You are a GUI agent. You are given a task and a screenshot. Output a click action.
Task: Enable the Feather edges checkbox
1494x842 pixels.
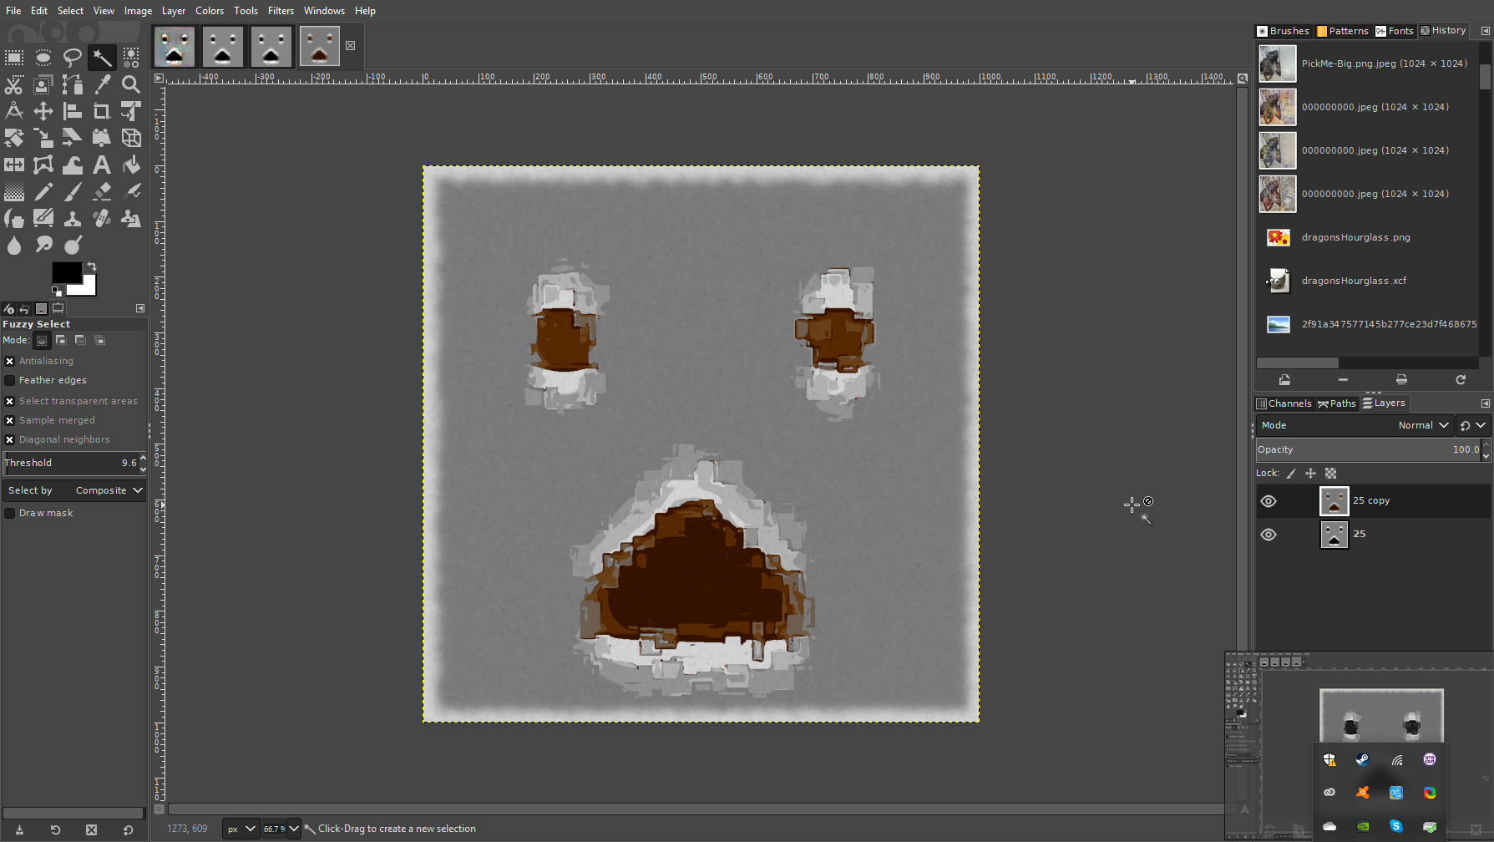tap(10, 380)
